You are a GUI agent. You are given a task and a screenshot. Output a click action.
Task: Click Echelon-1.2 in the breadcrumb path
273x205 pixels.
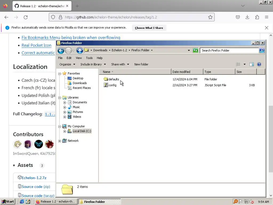coord(119,50)
